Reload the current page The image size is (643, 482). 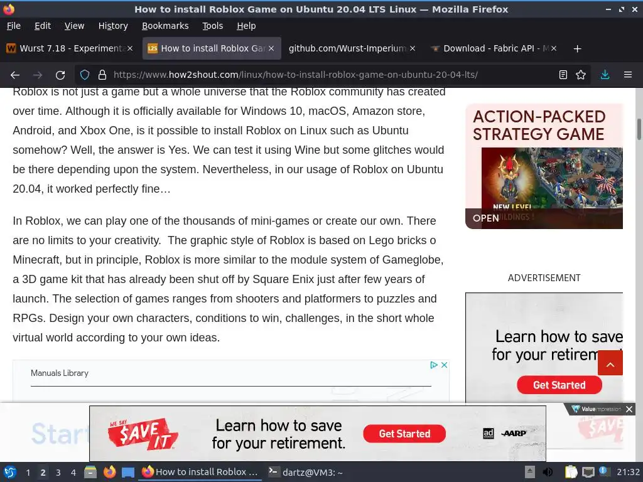[60, 75]
